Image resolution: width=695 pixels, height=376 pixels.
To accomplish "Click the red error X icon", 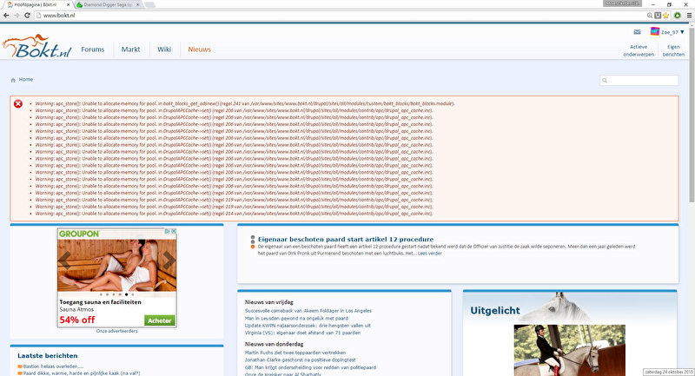I will (x=17, y=103).
